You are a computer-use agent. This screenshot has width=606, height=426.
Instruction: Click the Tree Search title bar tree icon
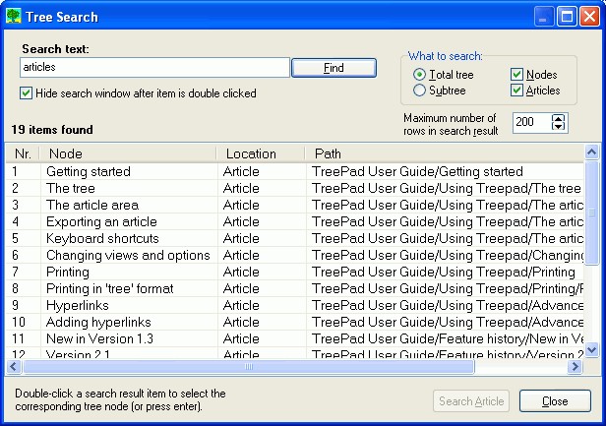14,15
